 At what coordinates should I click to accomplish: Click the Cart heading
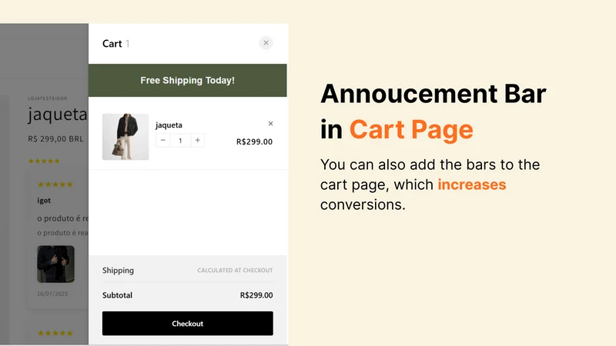(112, 44)
